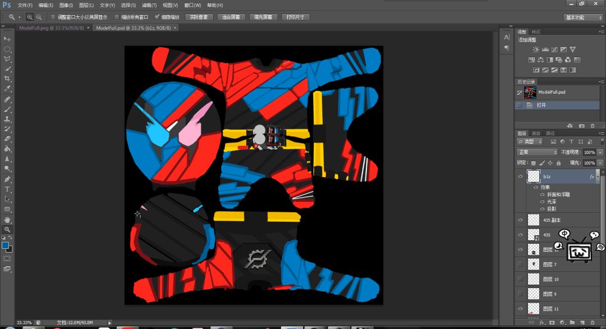Delete the selected layer
The height and width of the screenshot is (329, 606).
(593, 322)
